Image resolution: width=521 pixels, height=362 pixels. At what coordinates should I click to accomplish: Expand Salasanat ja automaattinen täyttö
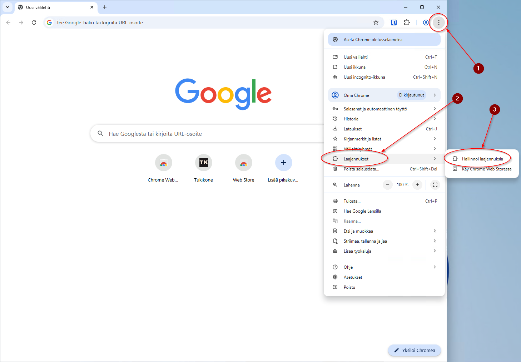coord(384,109)
